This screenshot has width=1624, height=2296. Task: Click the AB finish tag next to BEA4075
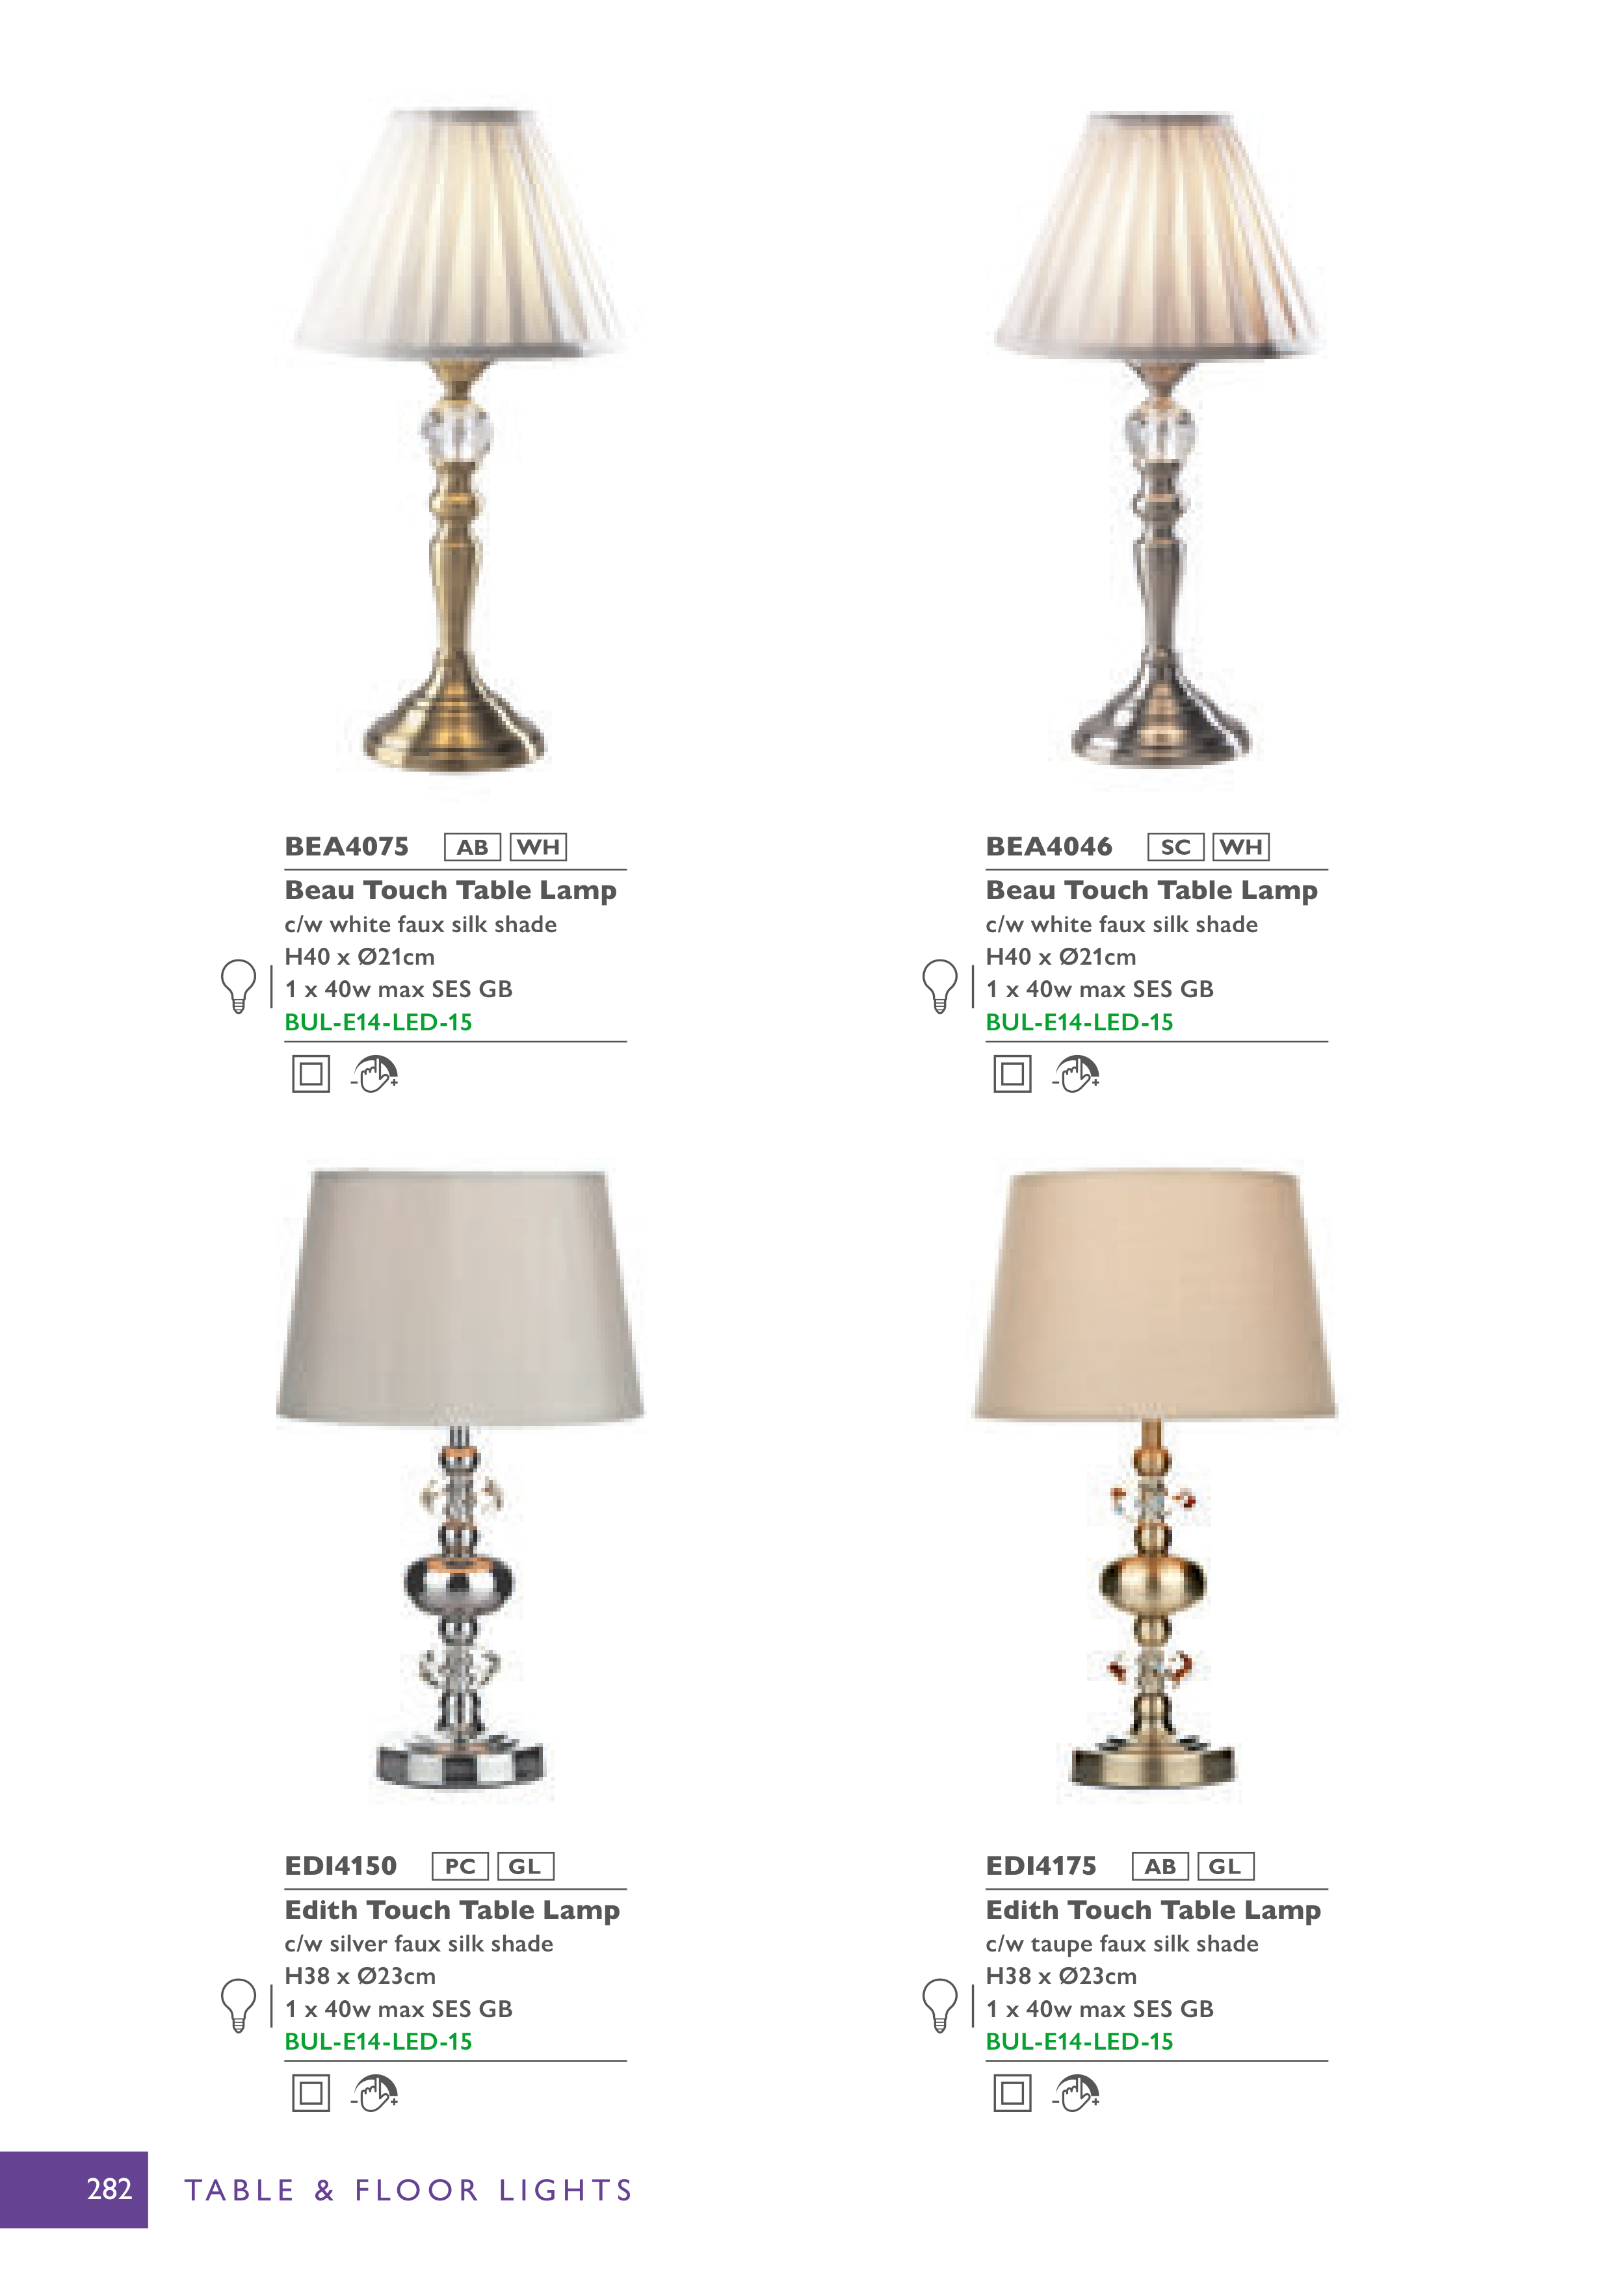[472, 847]
